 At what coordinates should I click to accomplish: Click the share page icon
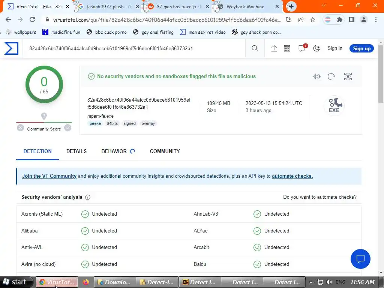coord(301,20)
